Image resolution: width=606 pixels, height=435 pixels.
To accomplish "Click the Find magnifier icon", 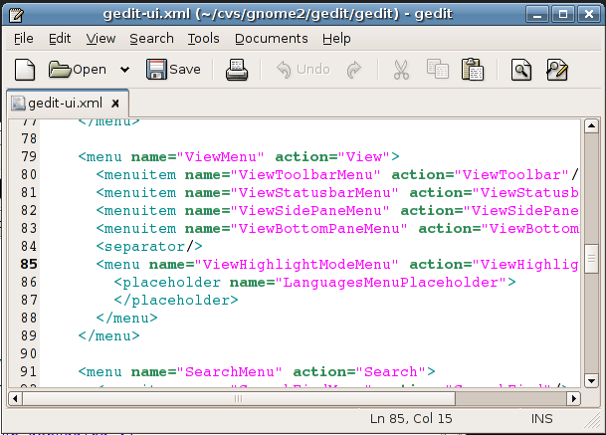I will [521, 70].
